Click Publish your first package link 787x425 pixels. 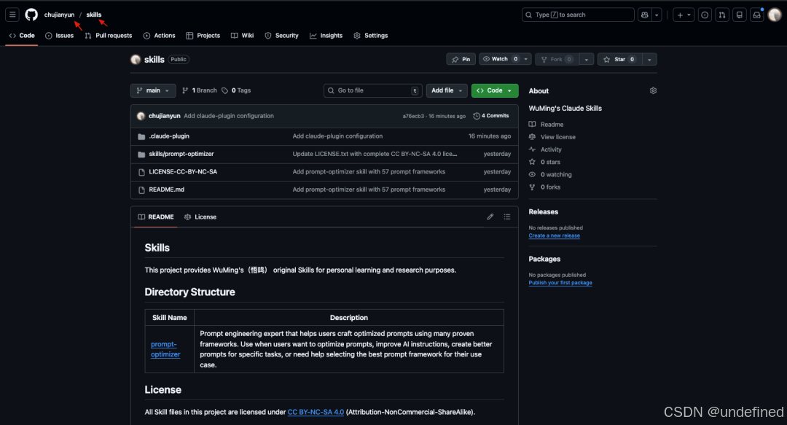coord(560,283)
